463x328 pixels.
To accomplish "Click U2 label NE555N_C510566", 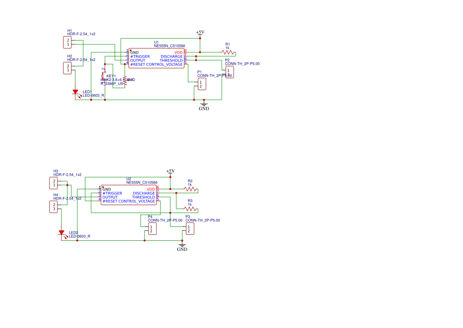I will [142, 182].
